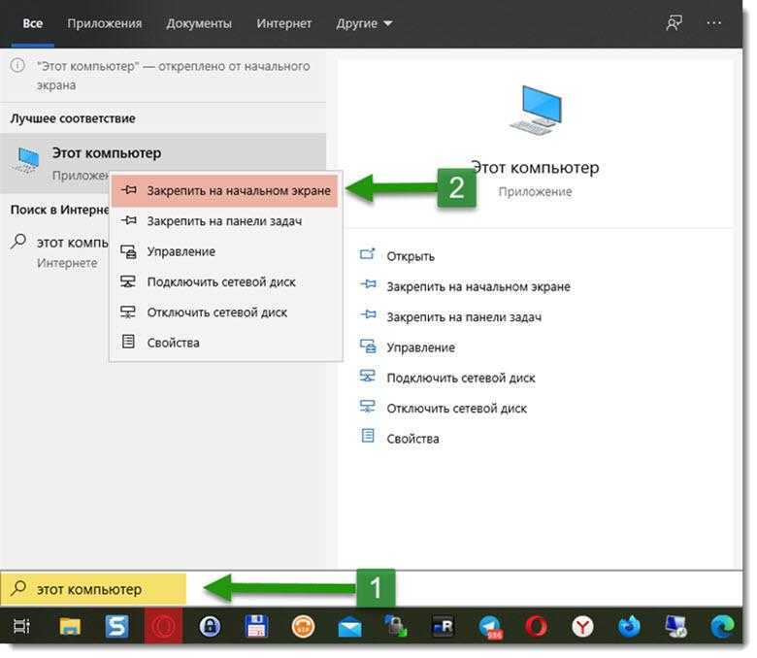The width and height of the screenshot is (757, 658).
Task: Click Открыть in the right panel
Action: [x=411, y=256]
